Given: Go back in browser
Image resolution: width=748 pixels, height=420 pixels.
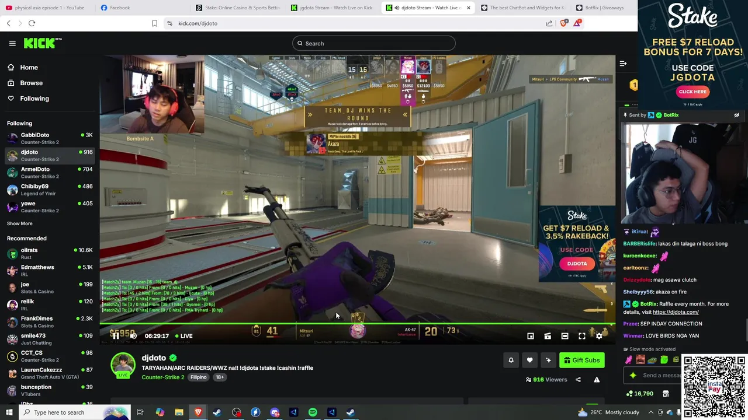Looking at the screenshot, I should pyautogui.click(x=8, y=23).
